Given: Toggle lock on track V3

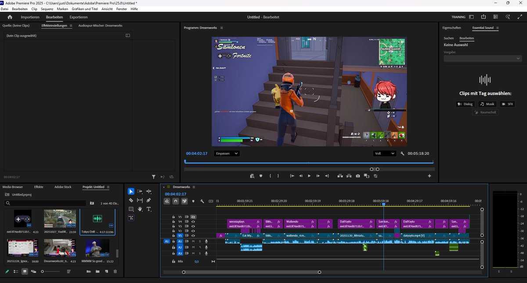Looking at the screenshot, I should (x=174, y=226).
